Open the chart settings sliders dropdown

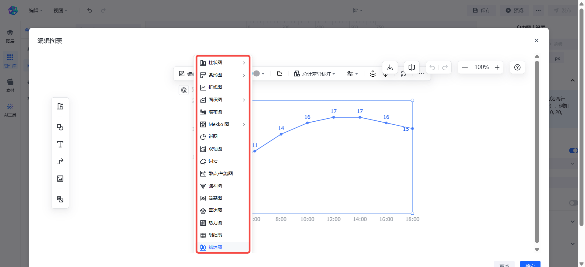[352, 74]
